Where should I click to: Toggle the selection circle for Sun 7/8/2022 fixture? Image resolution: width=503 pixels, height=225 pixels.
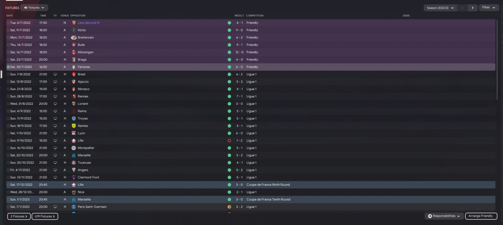(8, 74)
